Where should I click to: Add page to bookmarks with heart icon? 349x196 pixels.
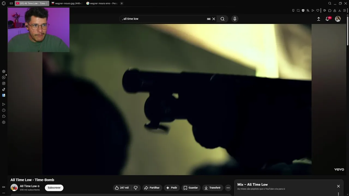(x=318, y=10)
